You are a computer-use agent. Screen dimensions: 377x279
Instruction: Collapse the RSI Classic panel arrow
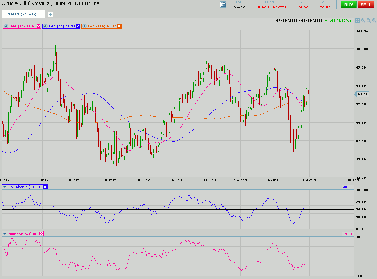[5, 187]
